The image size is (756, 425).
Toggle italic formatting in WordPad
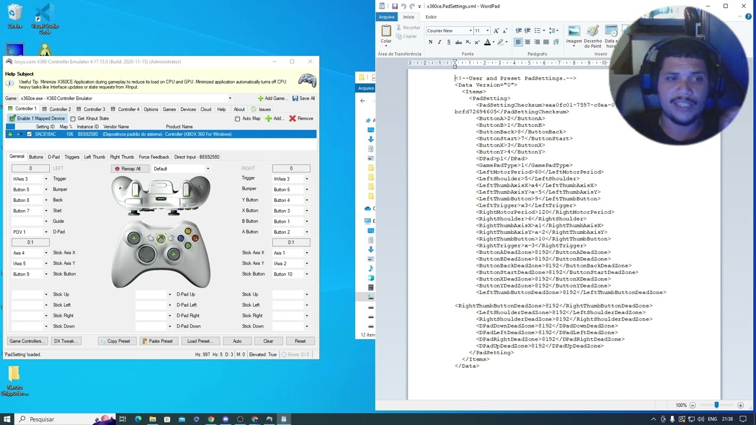click(439, 42)
